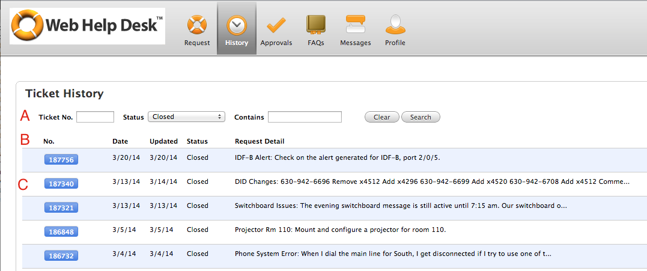Open the Profile person icon
Image resolution: width=647 pixels, height=271 pixels.
pos(395,26)
